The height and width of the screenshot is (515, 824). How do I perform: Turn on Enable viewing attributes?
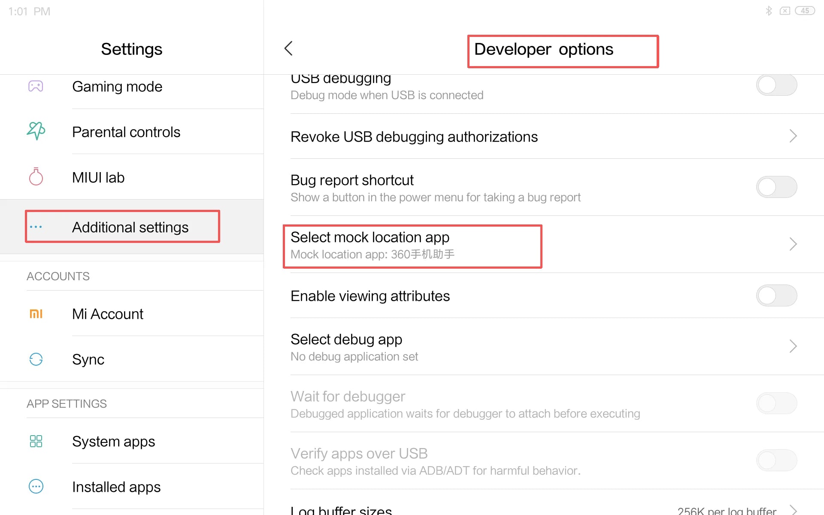[x=776, y=296]
